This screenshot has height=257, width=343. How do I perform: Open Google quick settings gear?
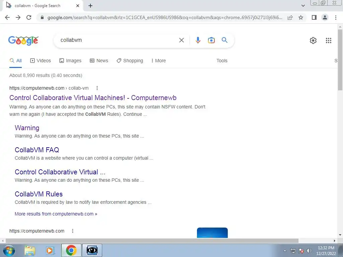pyautogui.click(x=313, y=40)
